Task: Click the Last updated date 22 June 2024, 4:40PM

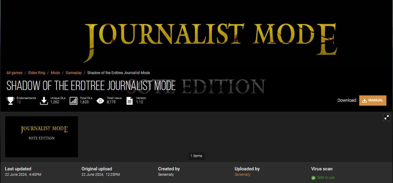Action: point(23,175)
